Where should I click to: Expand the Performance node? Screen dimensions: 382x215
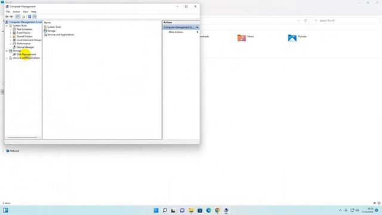tap(11, 44)
